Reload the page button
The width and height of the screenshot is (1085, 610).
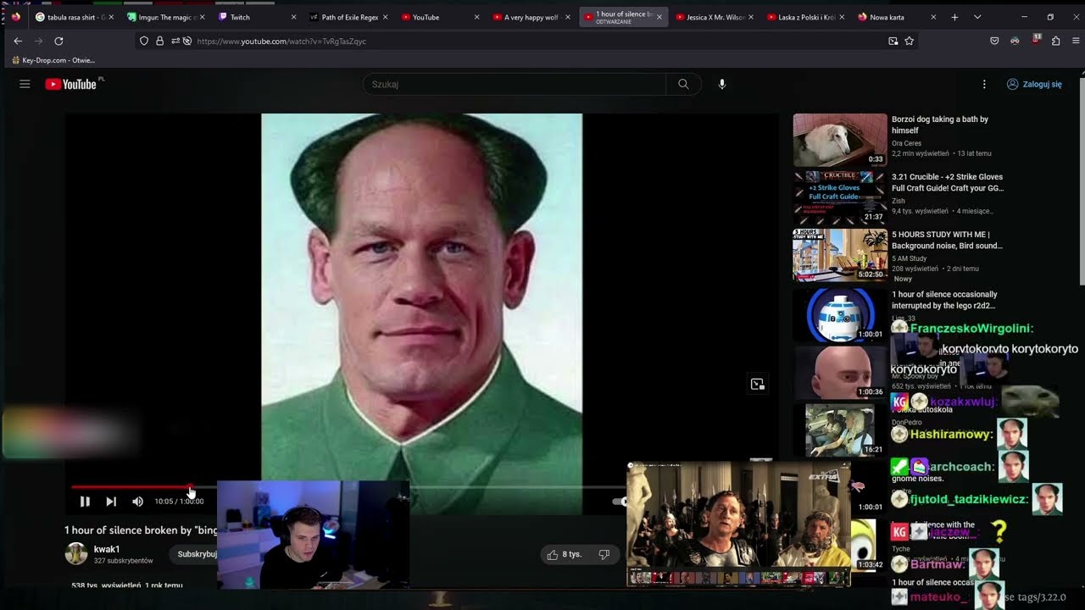[x=58, y=41]
